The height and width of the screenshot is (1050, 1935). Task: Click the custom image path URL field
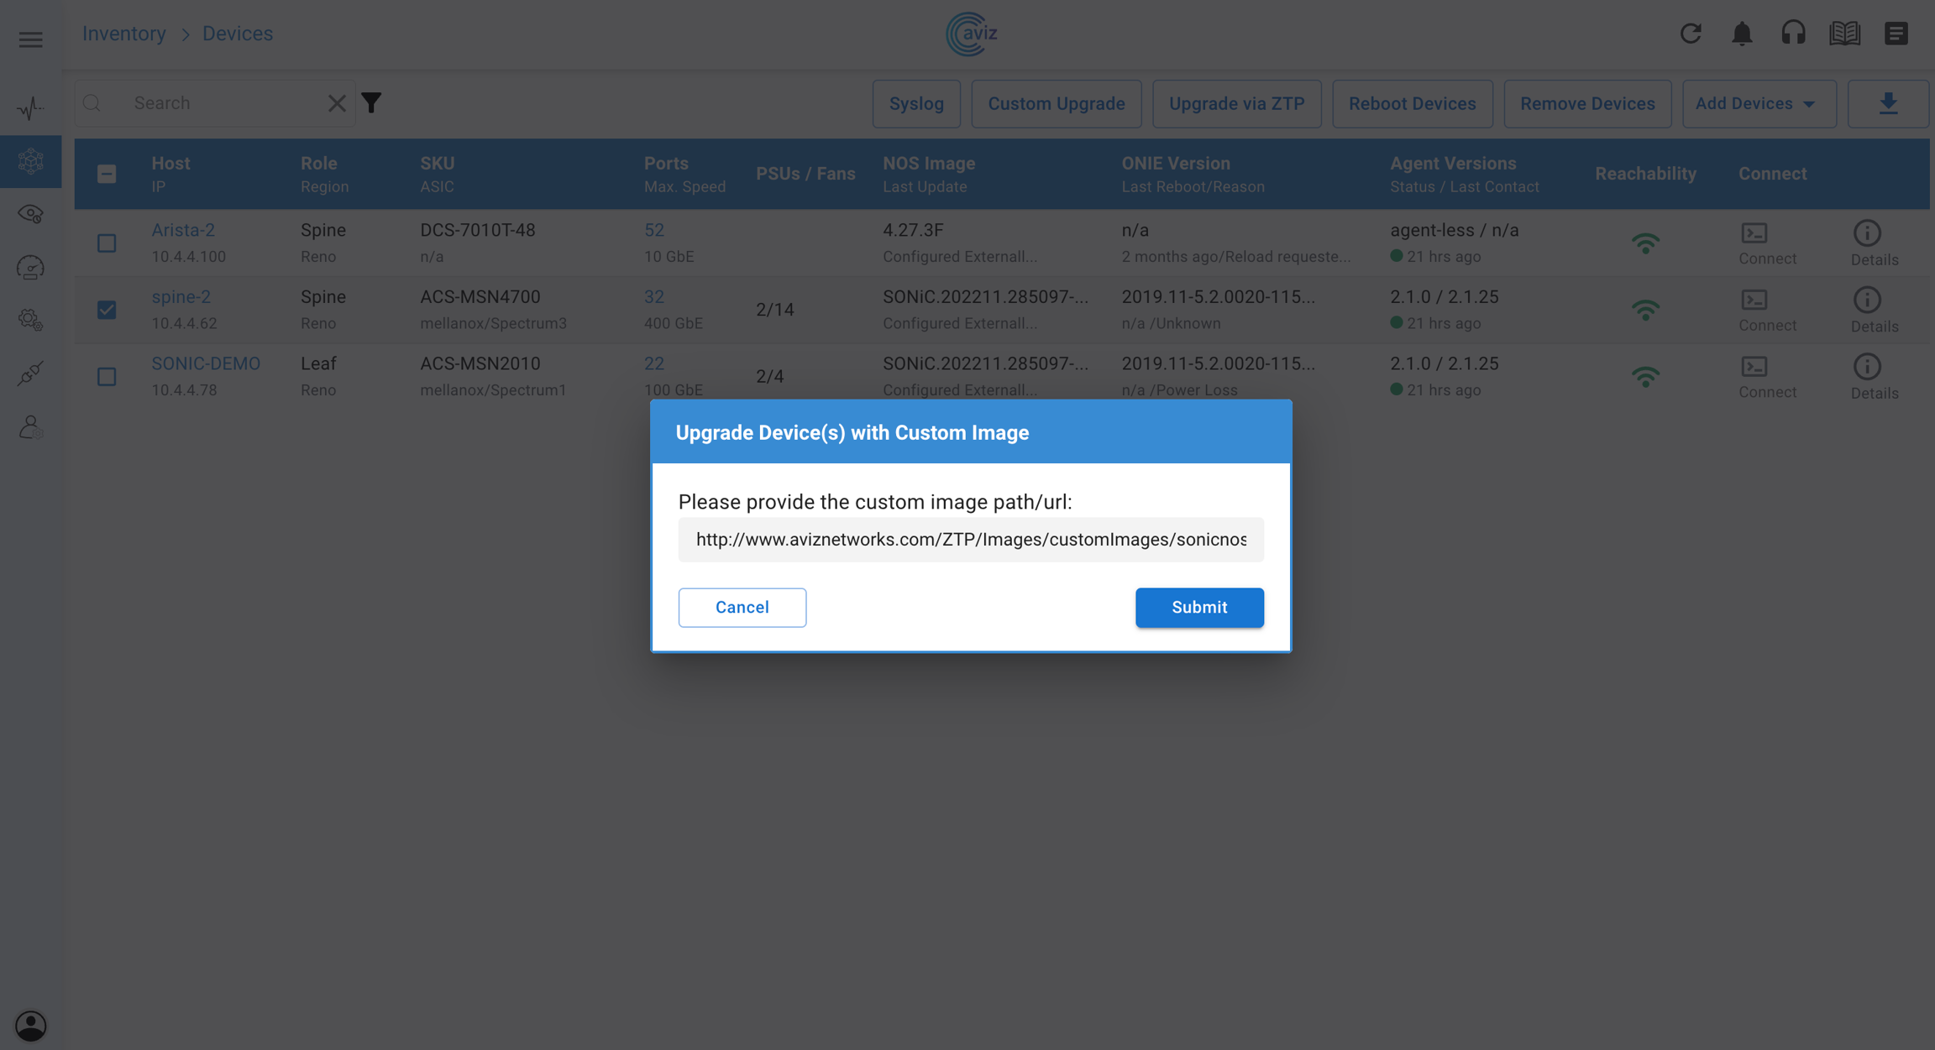(x=970, y=540)
